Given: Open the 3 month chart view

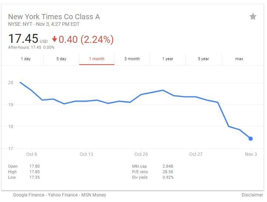Looking at the screenshot, I should (x=132, y=59).
